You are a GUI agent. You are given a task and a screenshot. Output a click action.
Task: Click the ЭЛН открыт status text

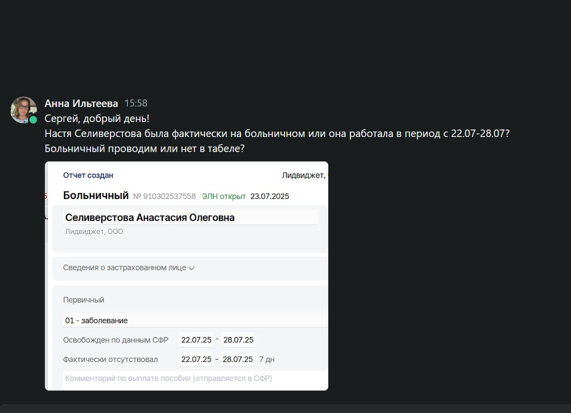[224, 196]
